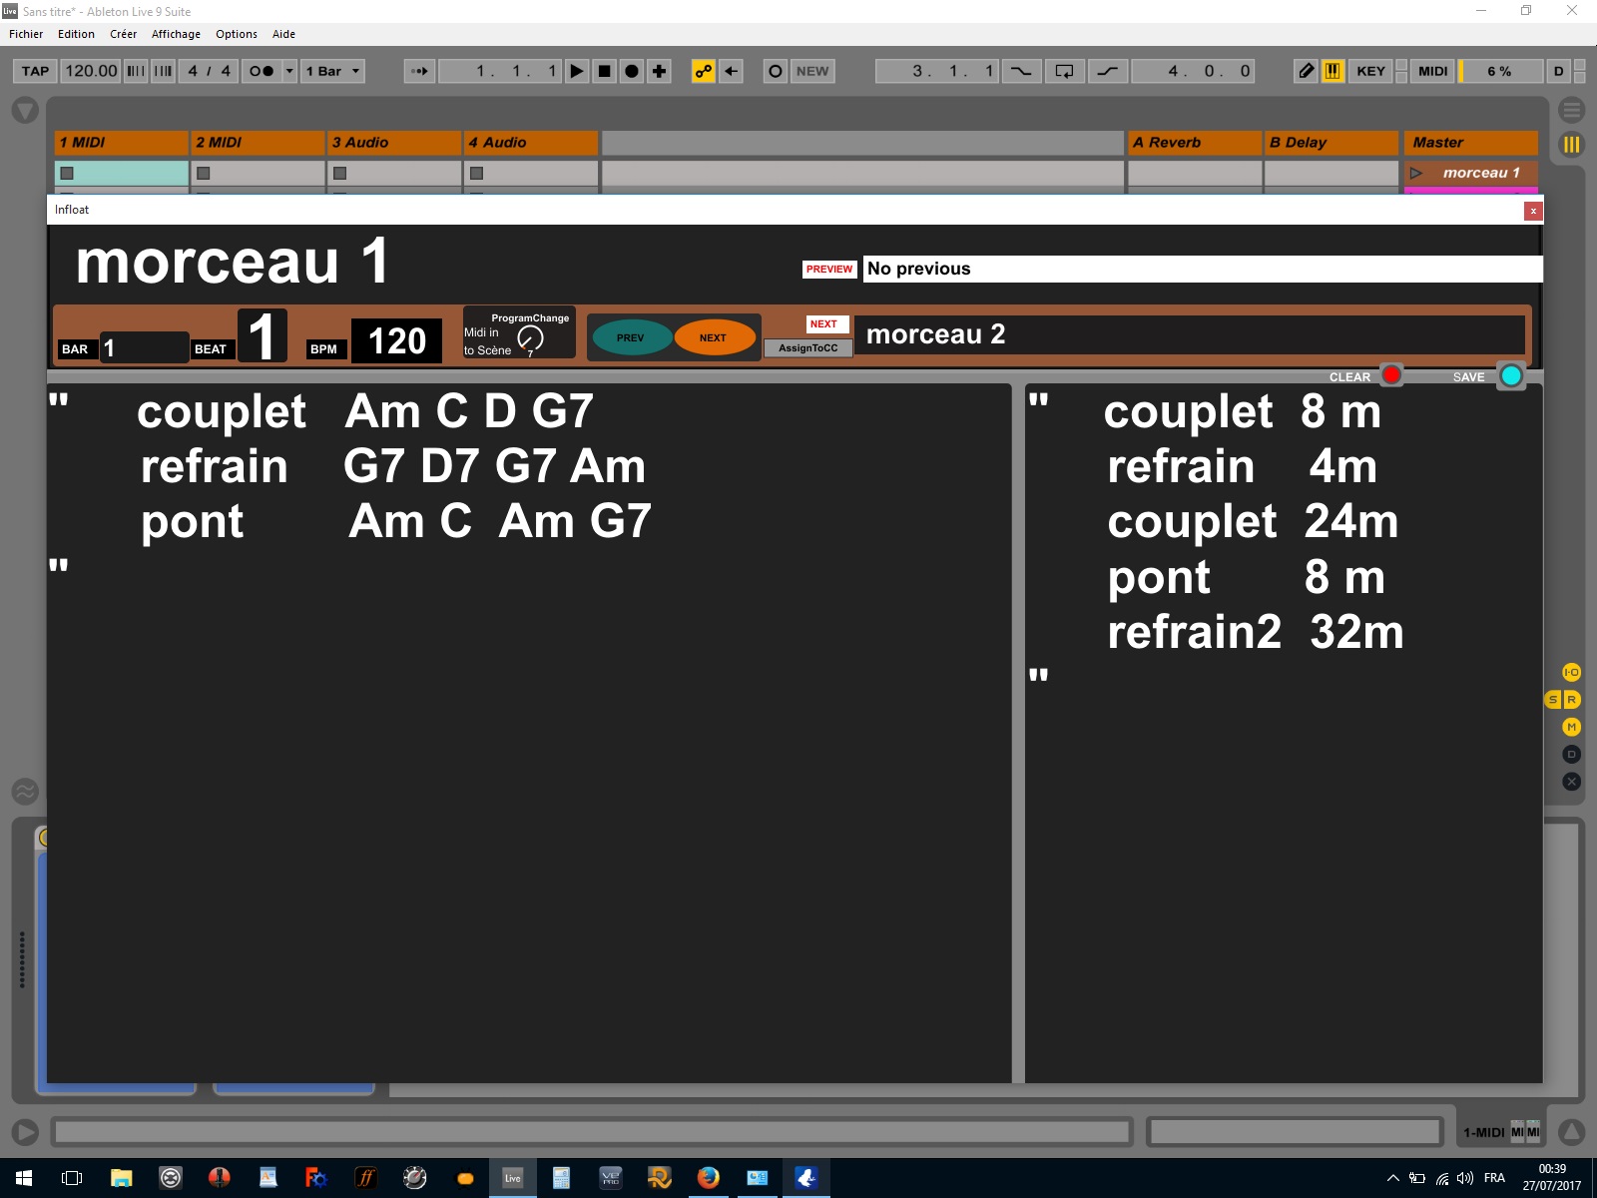The image size is (1597, 1198).
Task: Open the Fichier menu
Action: (26, 34)
